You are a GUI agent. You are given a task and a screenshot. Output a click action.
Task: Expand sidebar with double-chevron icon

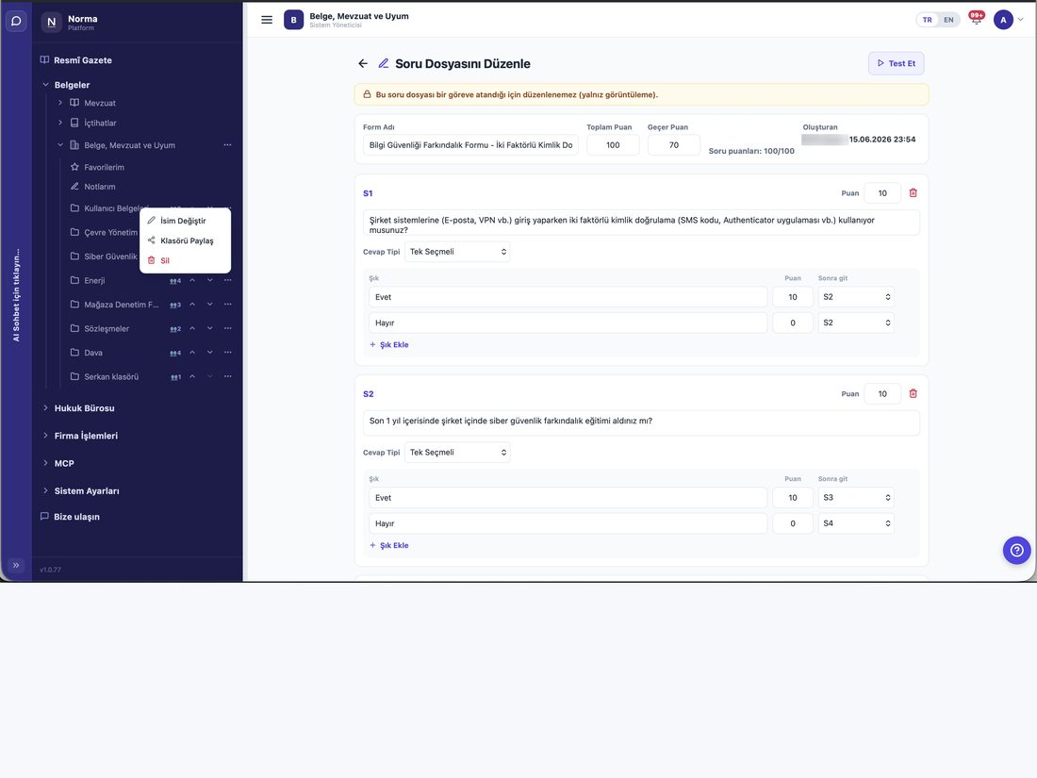[x=16, y=565]
